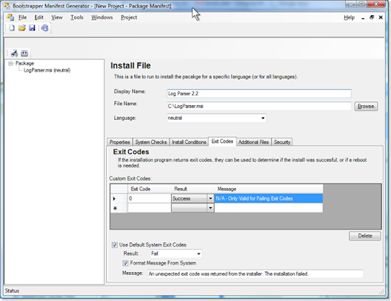Image resolution: width=391 pixels, height=301 pixels.
Task: Click the New document toolbar icon
Action: point(11,27)
